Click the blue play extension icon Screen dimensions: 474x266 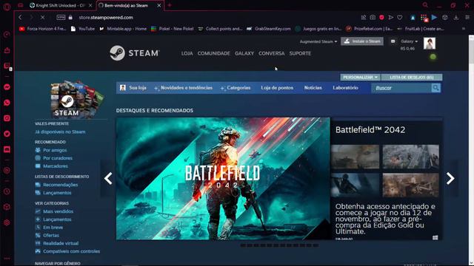[x=435, y=18]
